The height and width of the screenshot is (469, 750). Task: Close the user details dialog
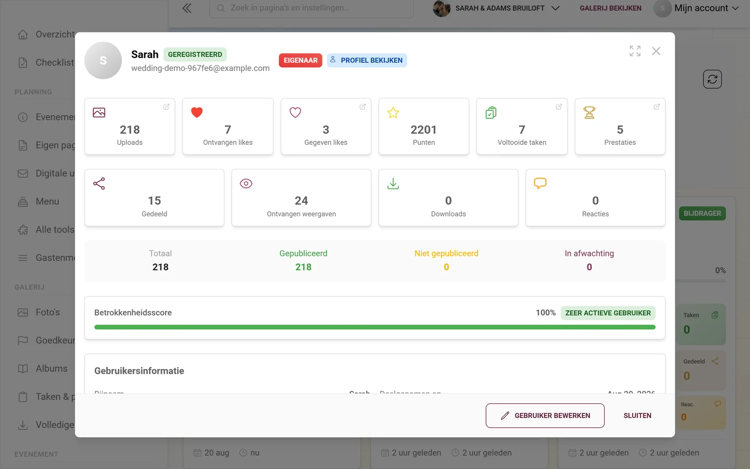coord(656,51)
